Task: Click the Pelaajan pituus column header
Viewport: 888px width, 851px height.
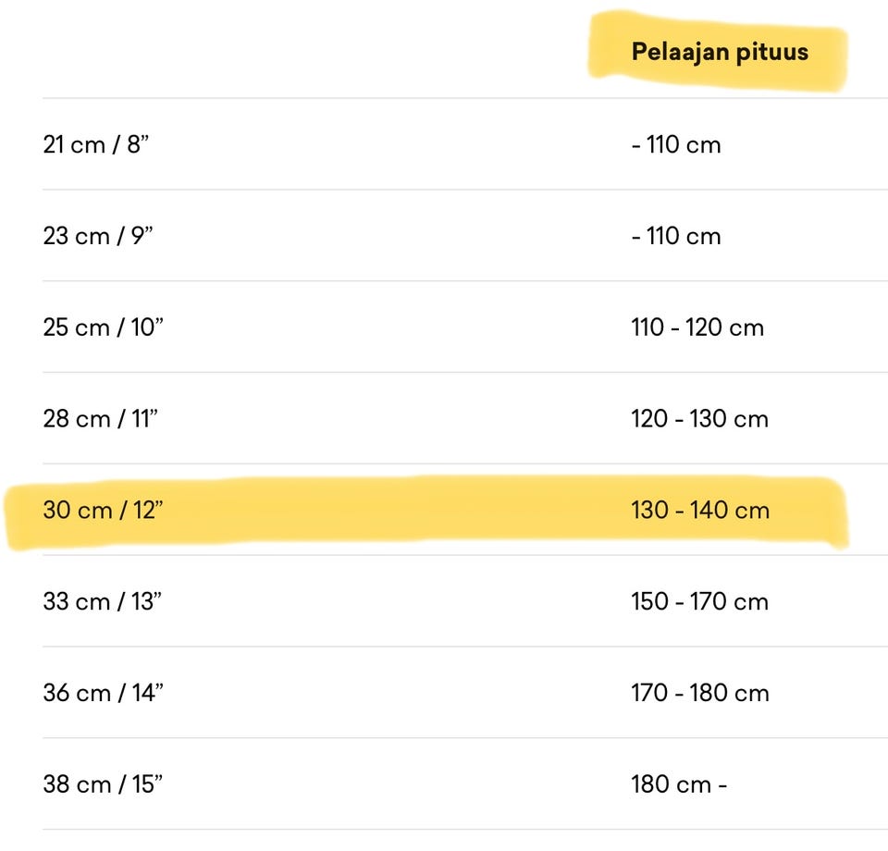Action: (x=720, y=52)
